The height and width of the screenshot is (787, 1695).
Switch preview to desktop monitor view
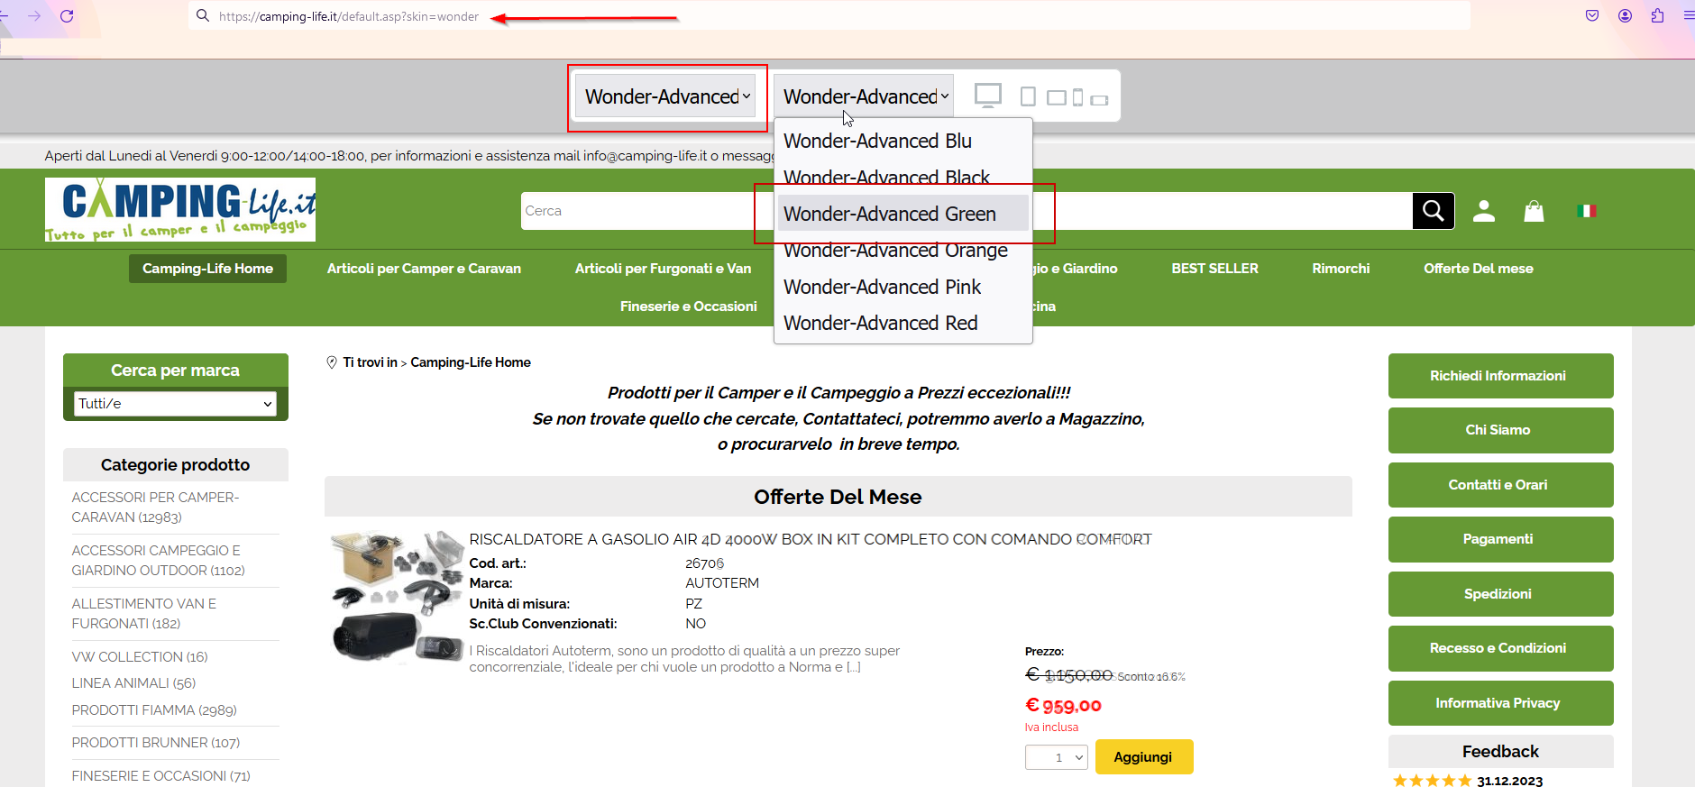pos(988,96)
